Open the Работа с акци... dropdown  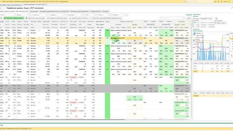[x=226, y=23]
